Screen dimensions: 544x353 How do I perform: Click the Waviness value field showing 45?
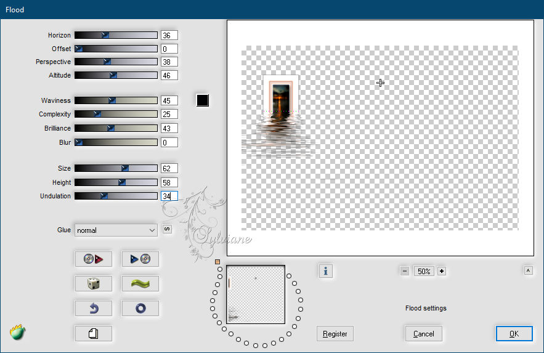(x=169, y=101)
